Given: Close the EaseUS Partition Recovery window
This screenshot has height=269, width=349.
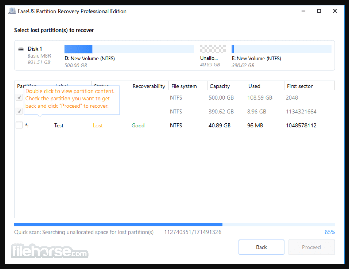Looking at the screenshot, I should (x=335, y=11).
